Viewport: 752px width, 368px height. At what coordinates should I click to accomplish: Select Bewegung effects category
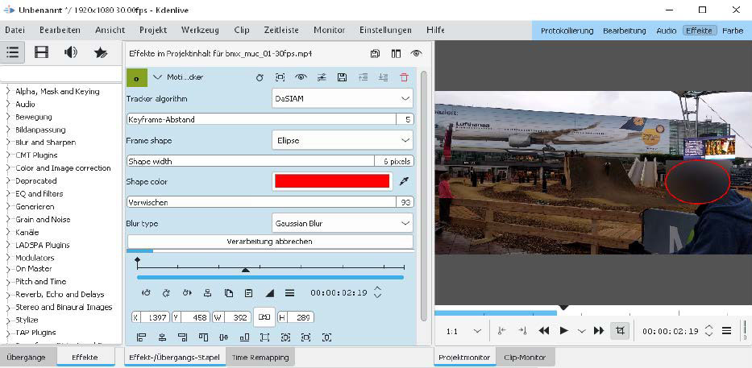(x=34, y=117)
